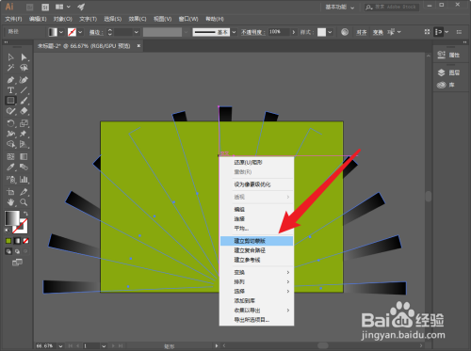
Task: Select the Zoom tool
Action: (24, 202)
